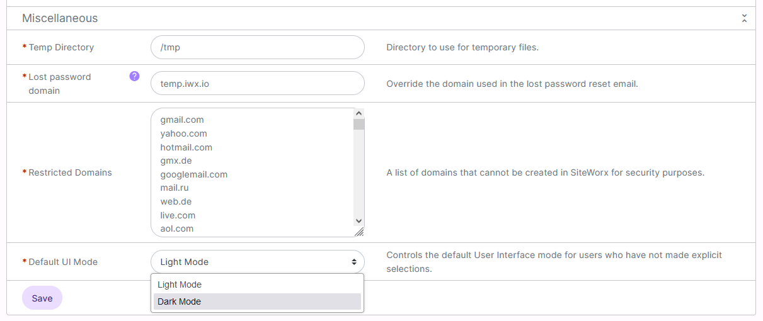Click hotmail.com in the restricted list
This screenshot has width=763, height=321.
click(x=186, y=147)
